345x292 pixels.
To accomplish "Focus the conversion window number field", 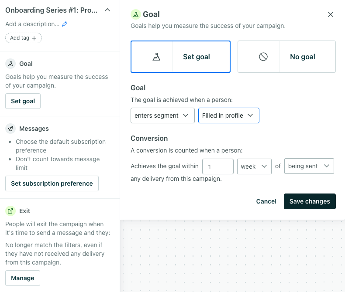I will (217, 166).
